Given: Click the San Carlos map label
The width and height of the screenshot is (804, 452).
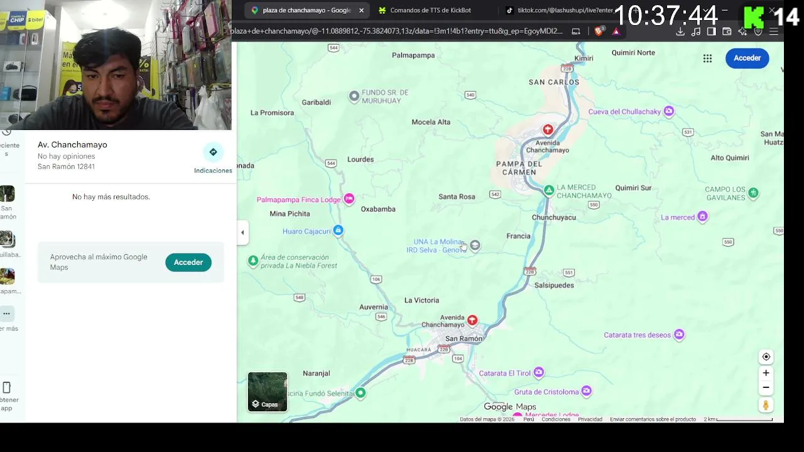Looking at the screenshot, I should pyautogui.click(x=554, y=82).
